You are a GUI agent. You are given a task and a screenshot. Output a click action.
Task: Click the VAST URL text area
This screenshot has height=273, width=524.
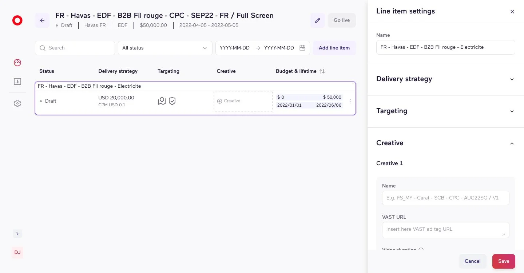[x=446, y=230]
